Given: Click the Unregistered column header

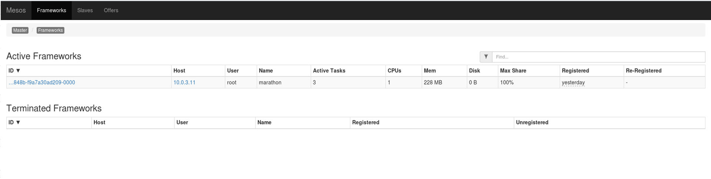Looking at the screenshot, I should click(x=532, y=123).
